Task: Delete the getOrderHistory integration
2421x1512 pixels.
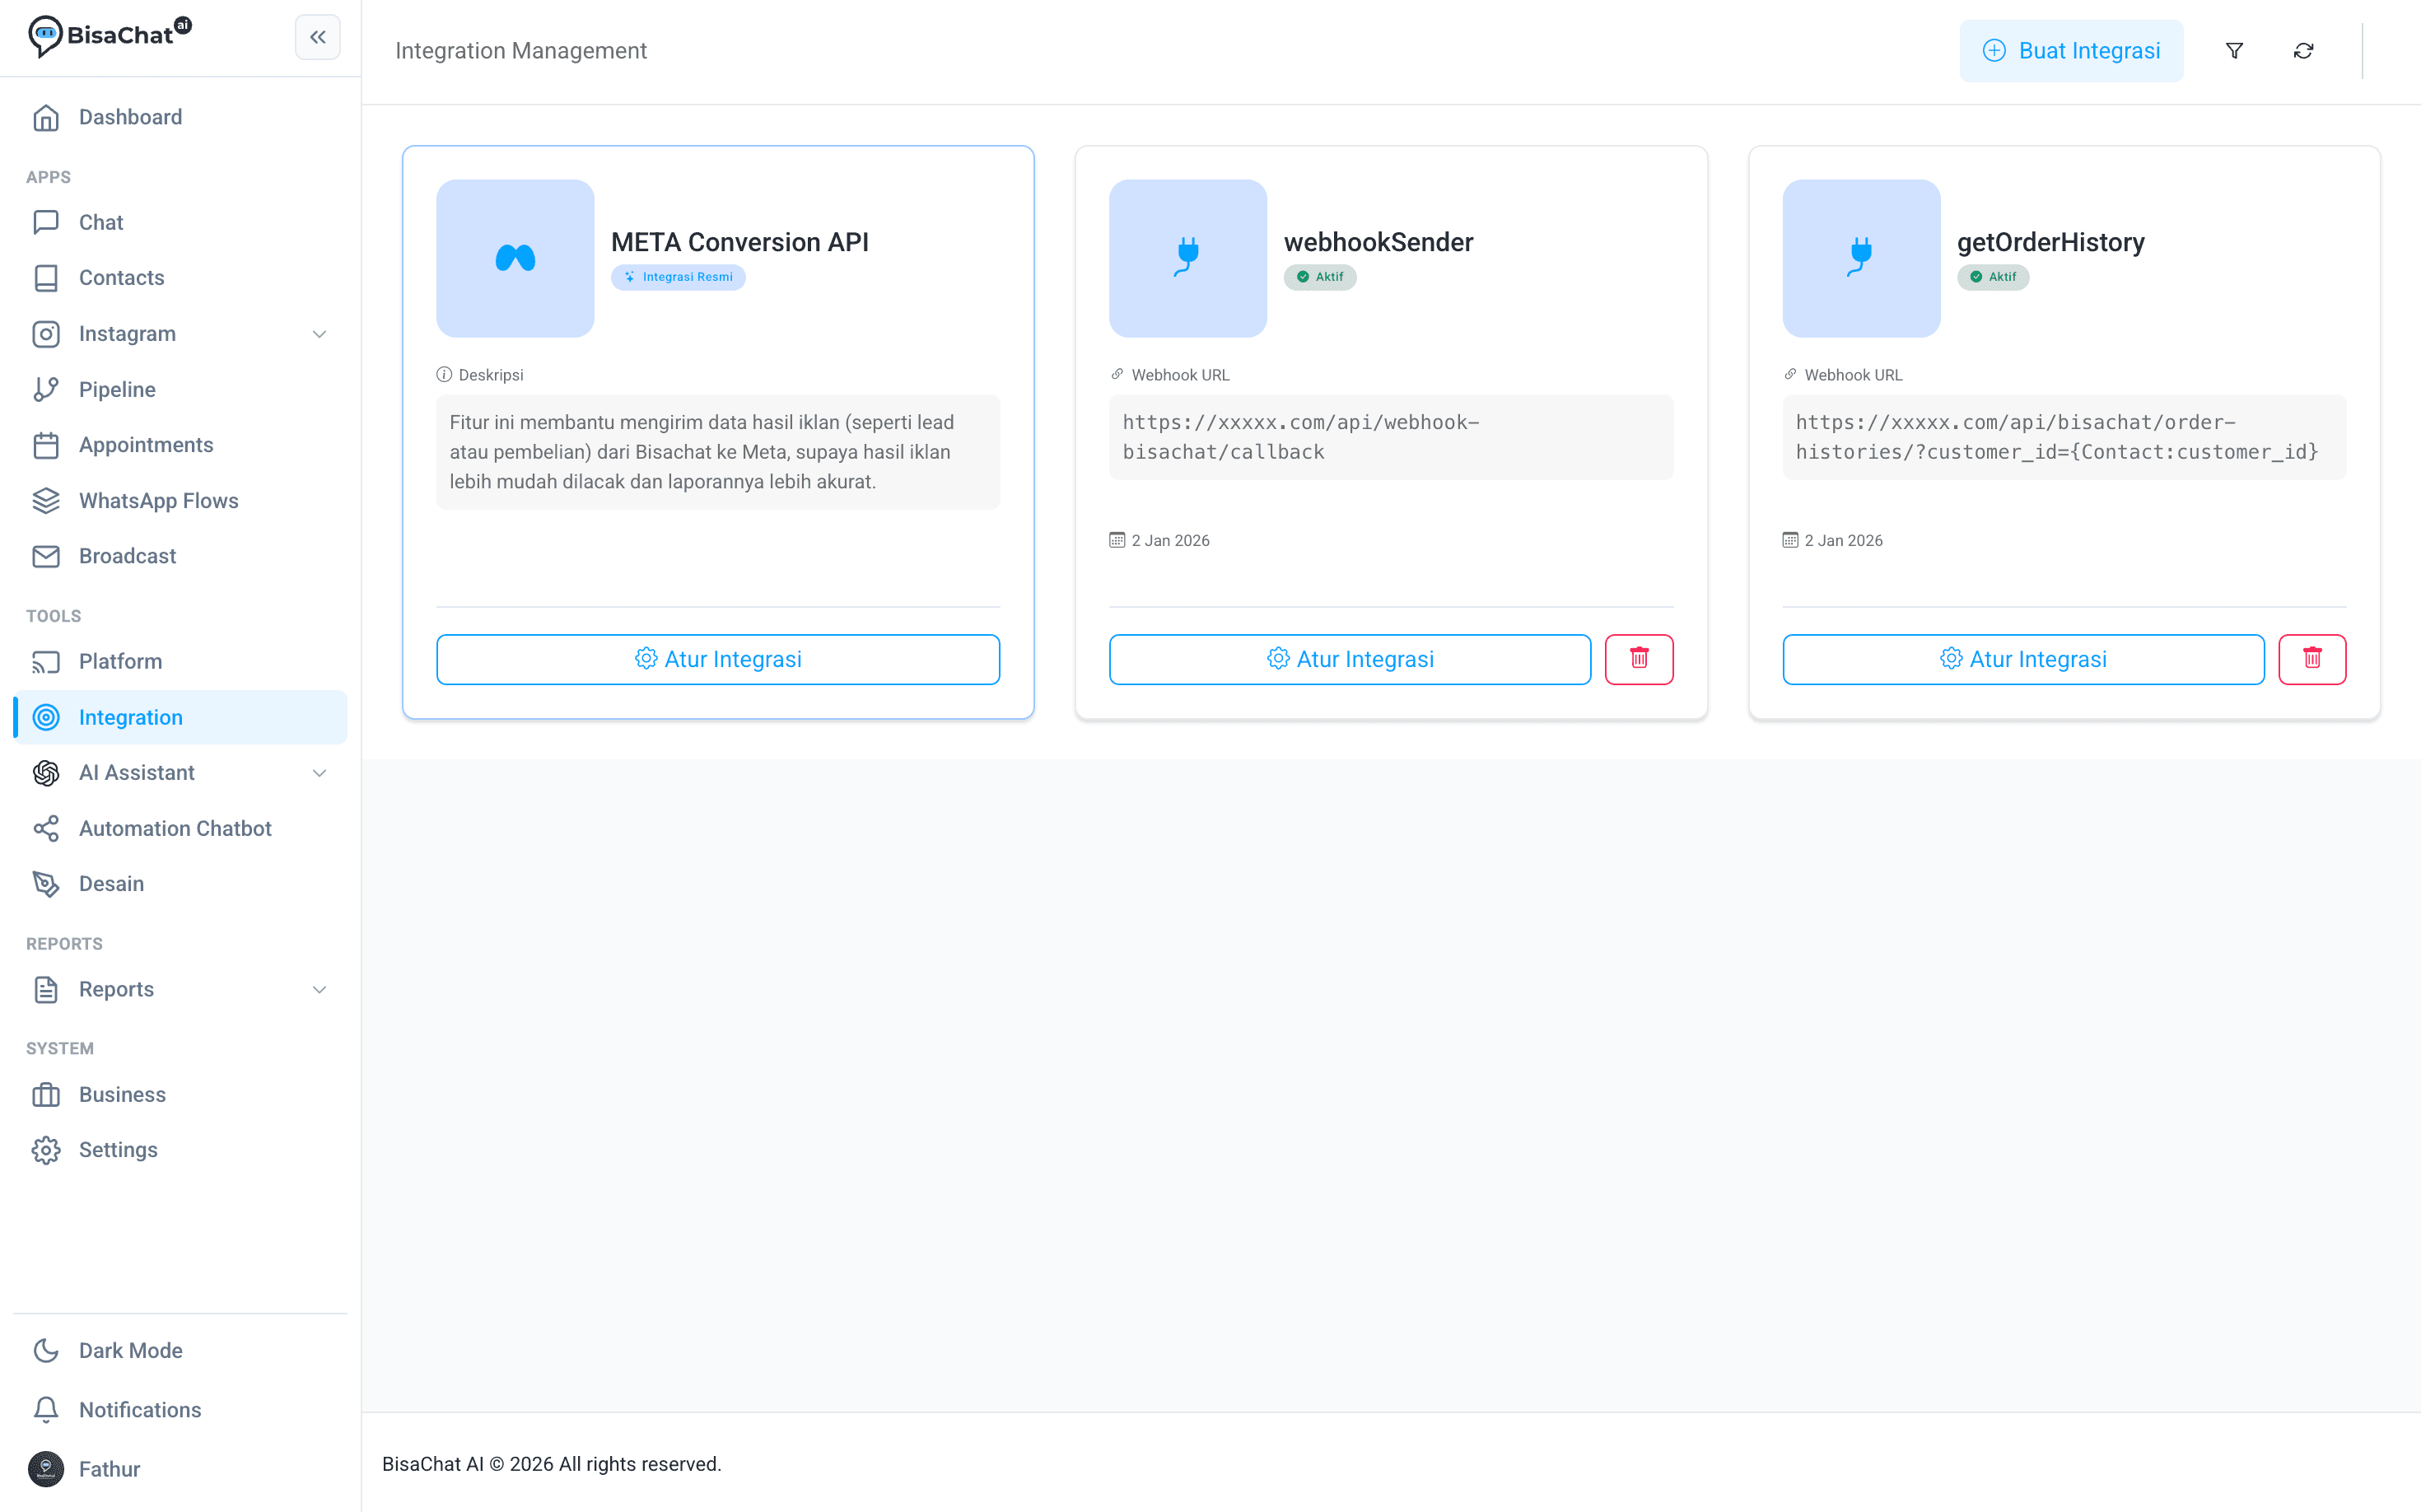Action: pos(2312,659)
